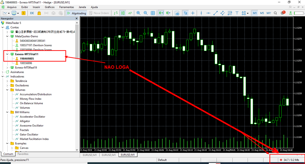Expand the Exness-MT5Real19 node
305x164 pixels.
click(7, 67)
